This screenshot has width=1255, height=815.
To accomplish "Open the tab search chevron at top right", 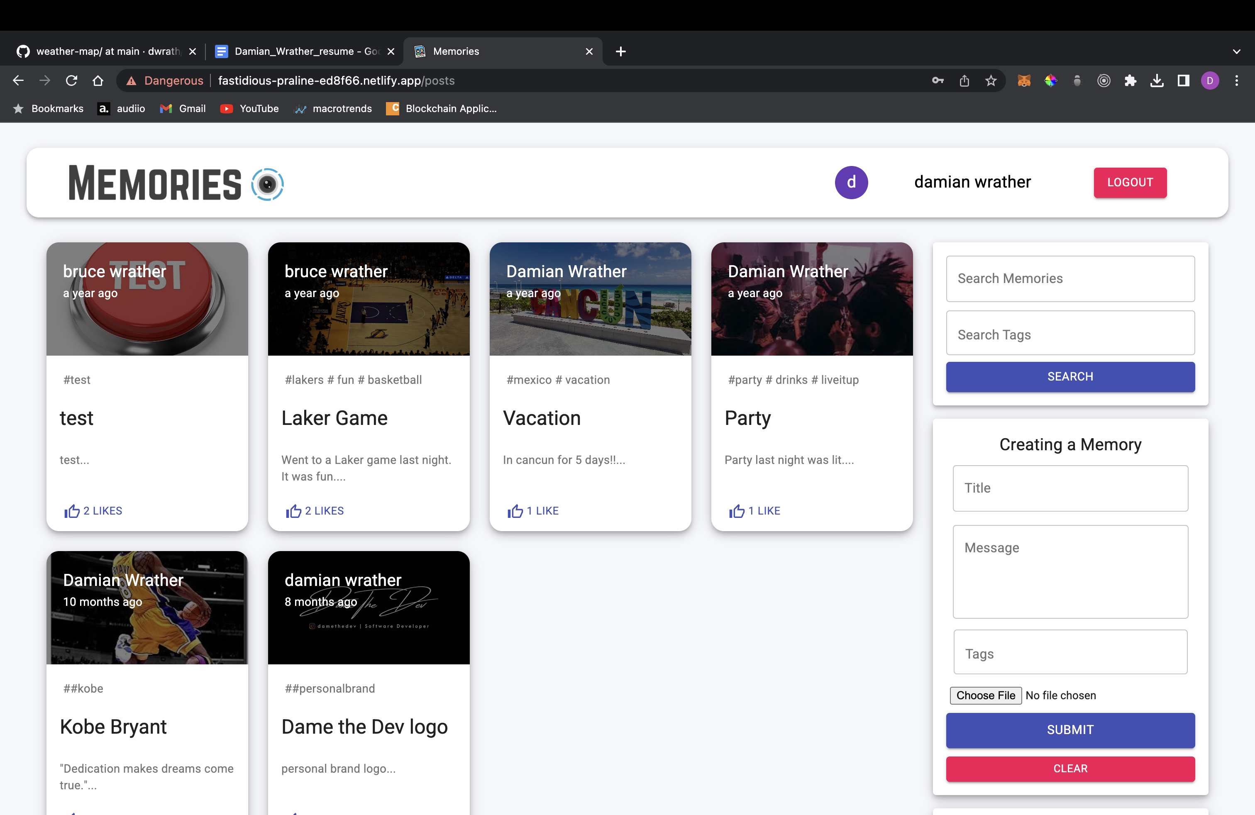I will [x=1237, y=51].
